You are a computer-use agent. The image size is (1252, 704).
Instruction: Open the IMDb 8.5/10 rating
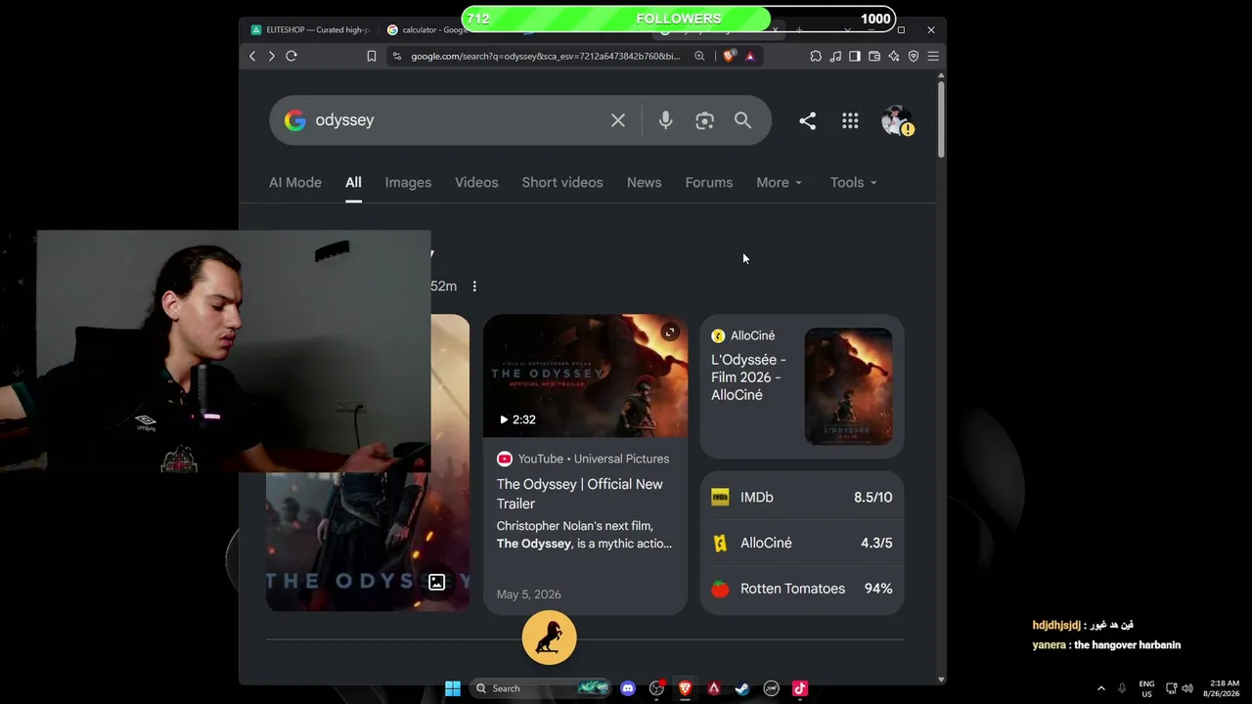(802, 498)
